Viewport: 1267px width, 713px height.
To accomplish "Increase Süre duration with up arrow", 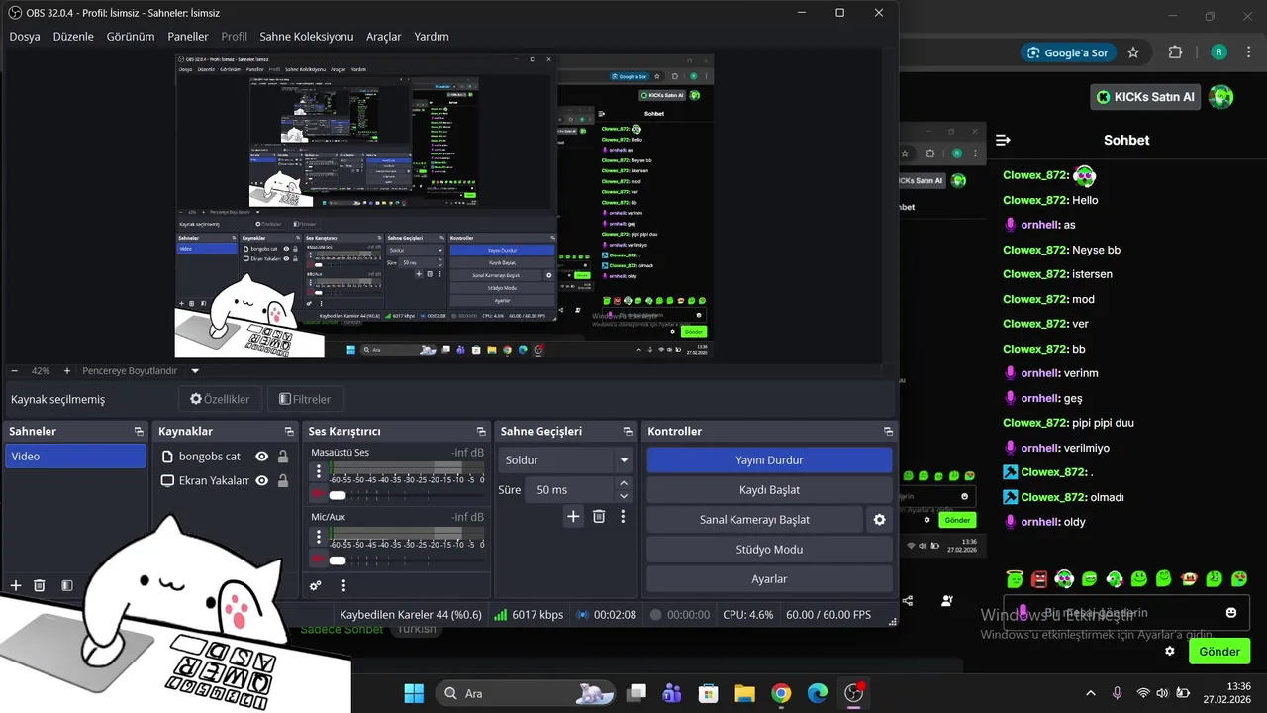I will point(624,483).
